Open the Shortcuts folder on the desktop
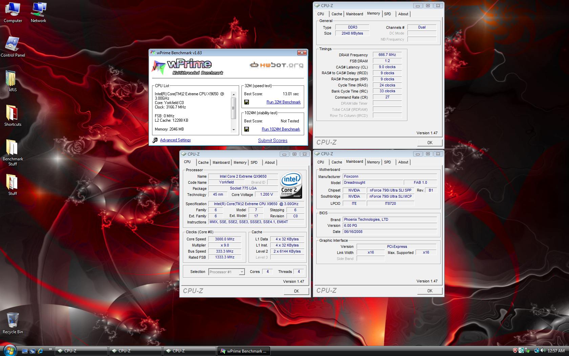This screenshot has height=356, width=569. coord(13,116)
